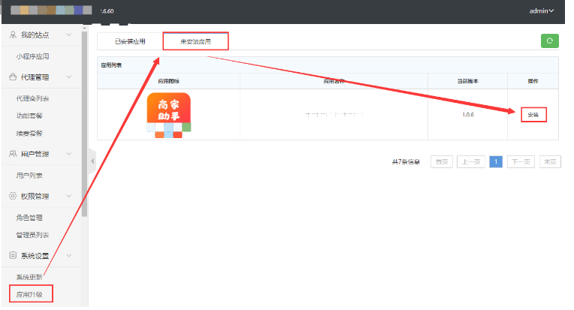Open 系统更新 in the sidebar
The width and height of the screenshot is (574, 310).
(x=29, y=277)
